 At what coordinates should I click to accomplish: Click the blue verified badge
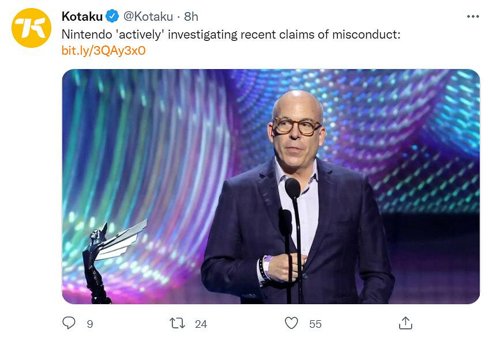pyautogui.click(x=112, y=17)
